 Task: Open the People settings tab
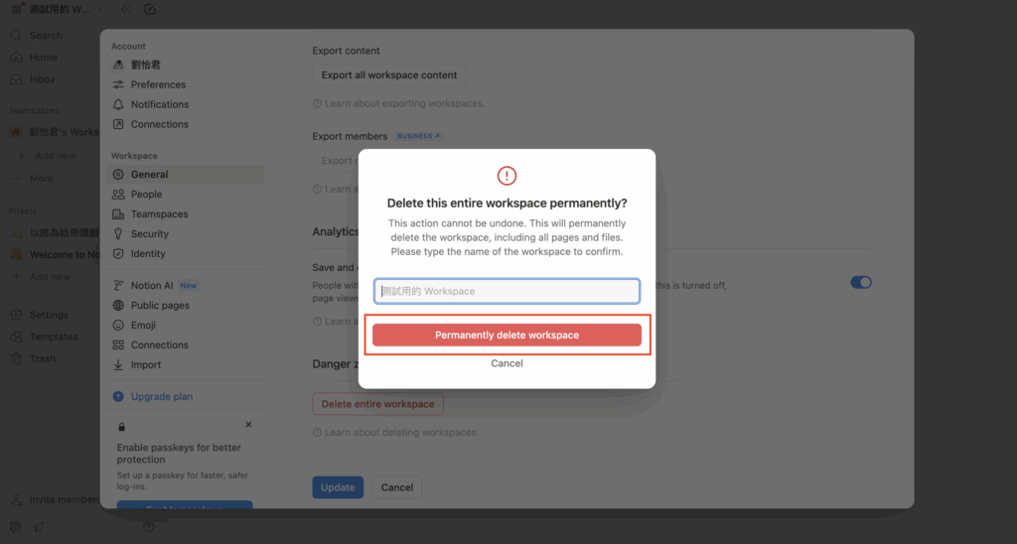pos(146,195)
